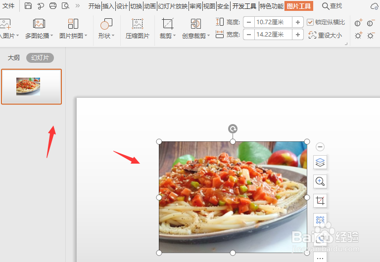Screen dimensions: 380x262
Task: Select the first slide thumbnail
Action: pos(32,87)
